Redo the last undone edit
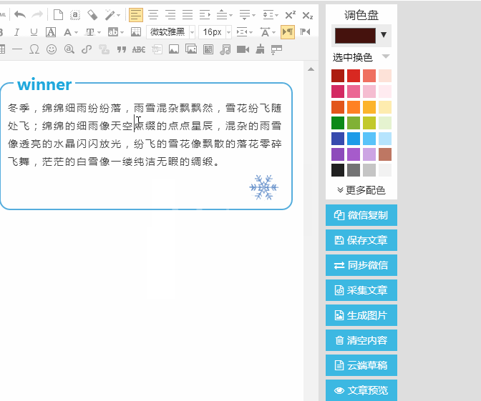The width and height of the screenshot is (481, 401). point(37,15)
